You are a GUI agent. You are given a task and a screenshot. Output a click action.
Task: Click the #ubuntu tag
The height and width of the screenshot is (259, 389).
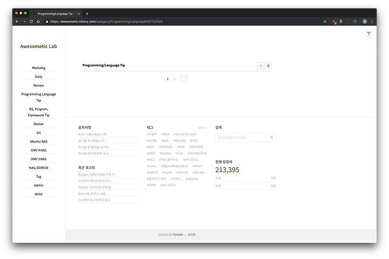click(192, 179)
